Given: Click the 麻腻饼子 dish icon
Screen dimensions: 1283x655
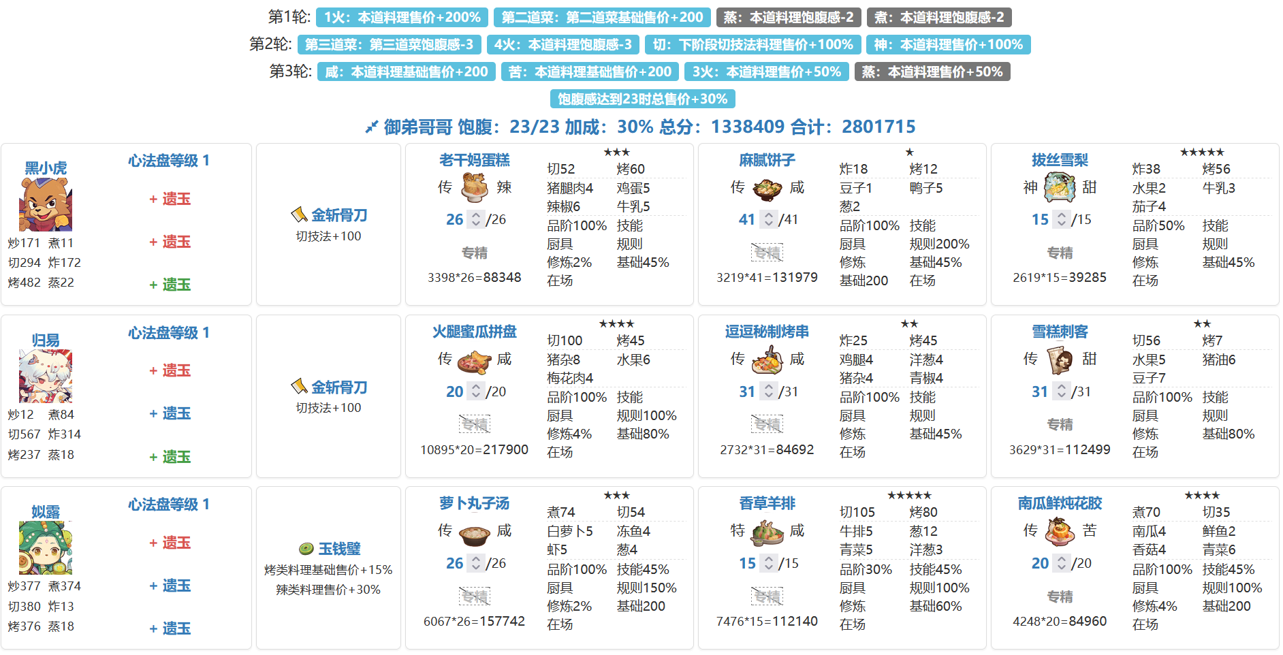Looking at the screenshot, I should (x=767, y=188).
